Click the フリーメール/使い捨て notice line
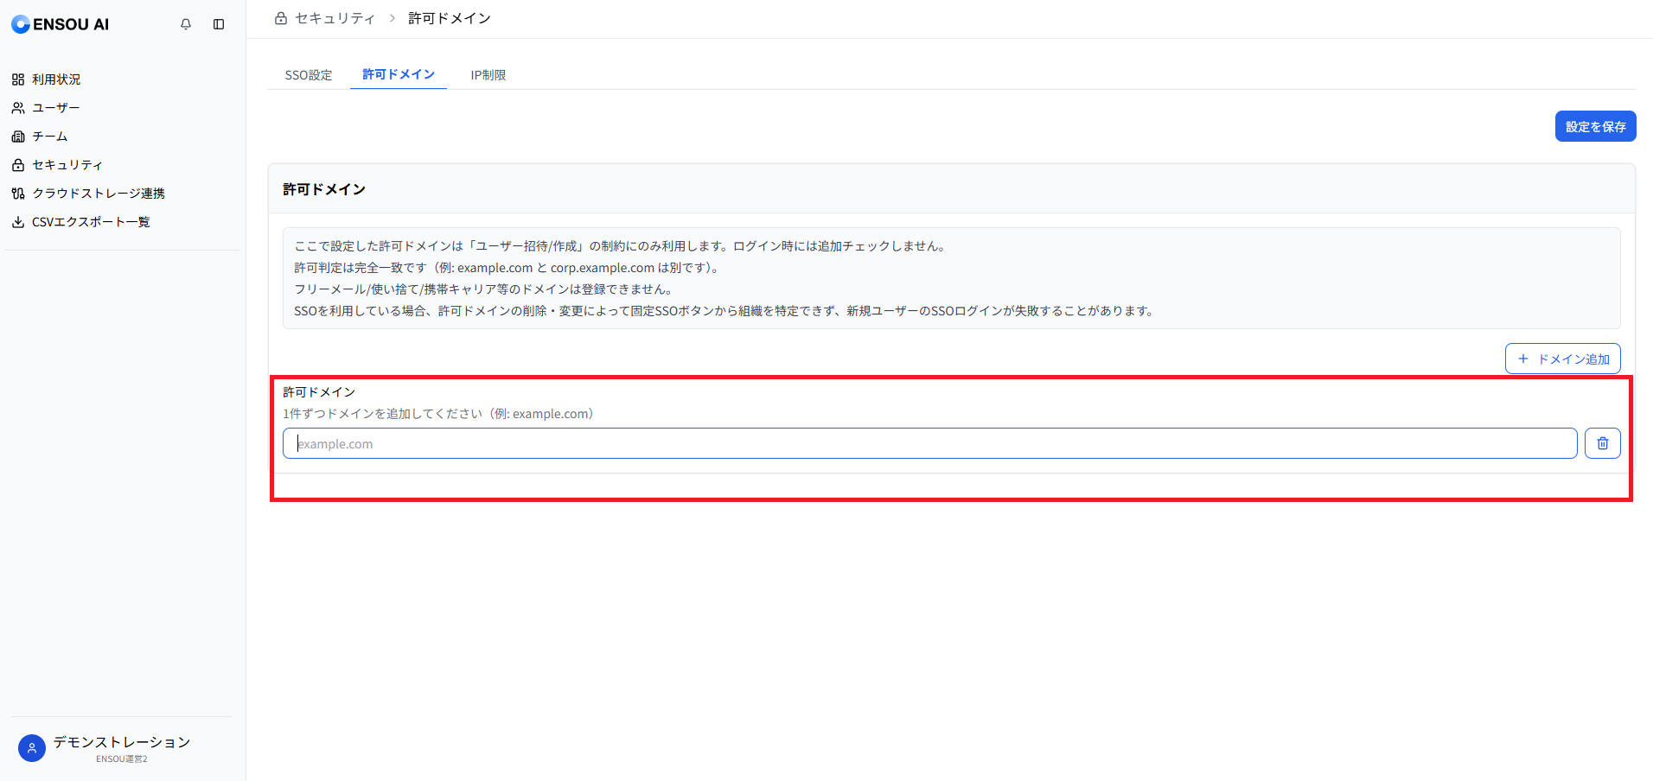This screenshot has height=781, width=1653. tap(484, 289)
